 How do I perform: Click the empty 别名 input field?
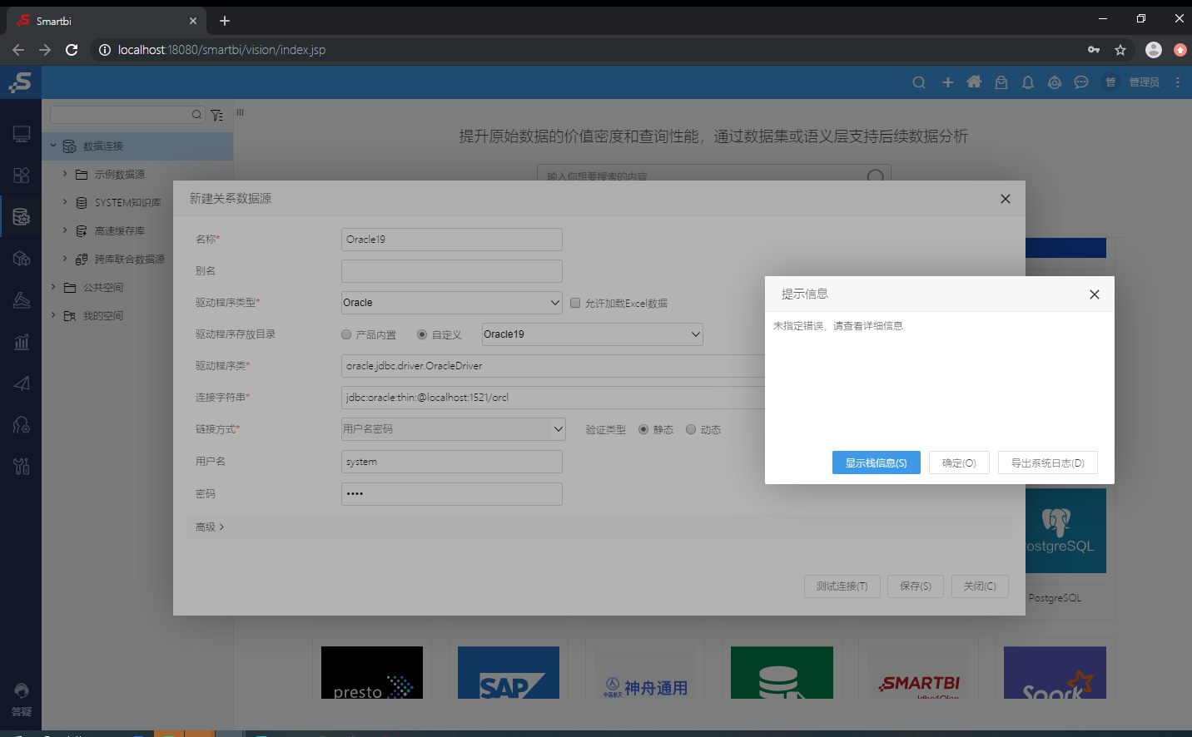pos(452,271)
